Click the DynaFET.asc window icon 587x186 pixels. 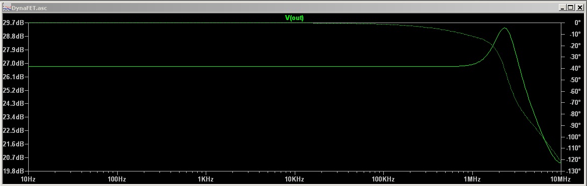(7, 8)
